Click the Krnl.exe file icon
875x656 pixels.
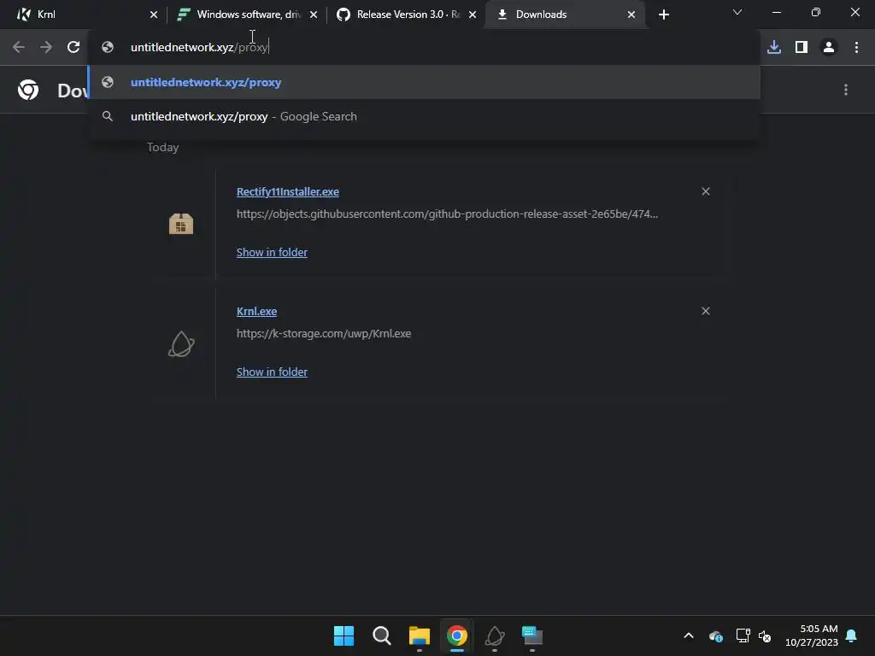coord(181,343)
